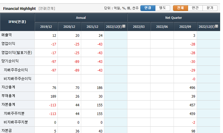Open help icon beside Net Quarter 2022/12(E)
The height and width of the screenshot is (133, 223).
tap(216, 26)
